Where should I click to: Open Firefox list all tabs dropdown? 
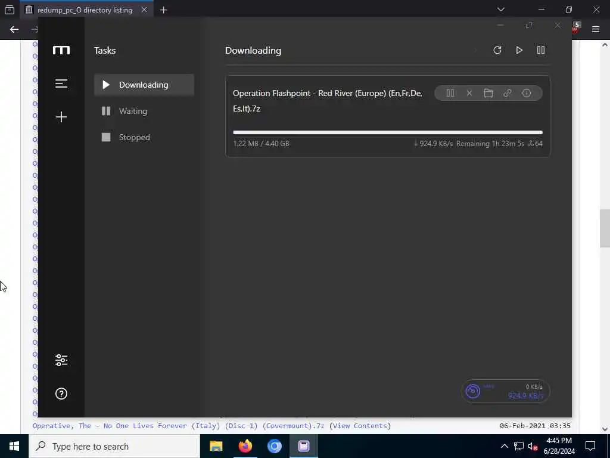coord(500,10)
